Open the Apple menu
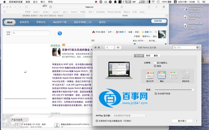This screenshot has height=130, width=209. [x=5, y=2]
